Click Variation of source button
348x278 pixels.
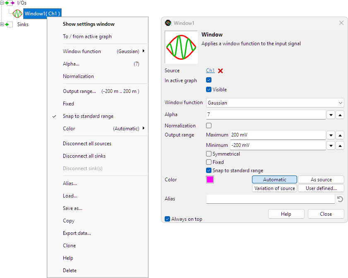pyautogui.click(x=274, y=188)
